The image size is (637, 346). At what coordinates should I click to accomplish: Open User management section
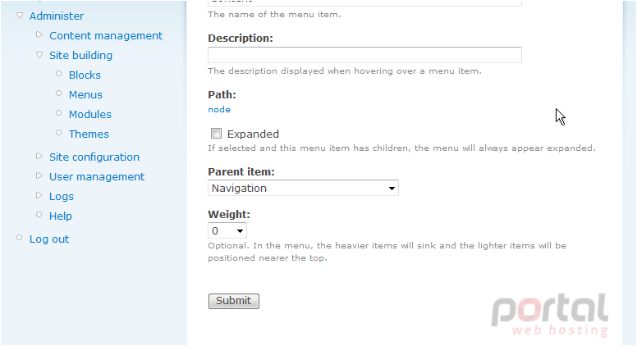pos(97,177)
